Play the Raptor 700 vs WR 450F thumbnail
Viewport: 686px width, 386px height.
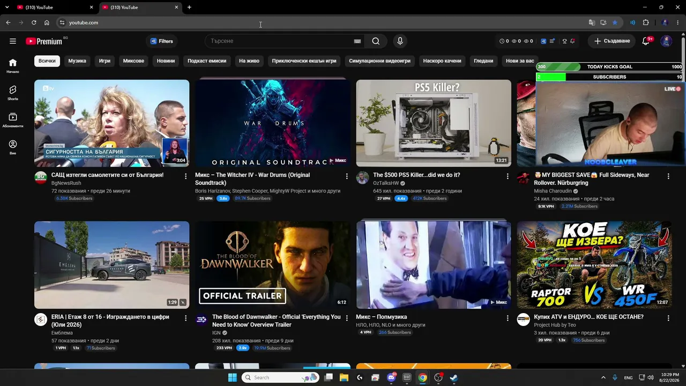[x=594, y=265]
